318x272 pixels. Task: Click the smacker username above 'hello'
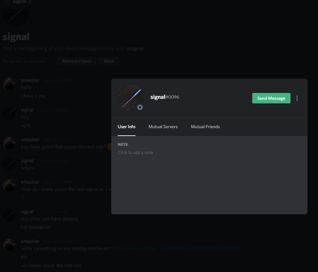pos(30,80)
